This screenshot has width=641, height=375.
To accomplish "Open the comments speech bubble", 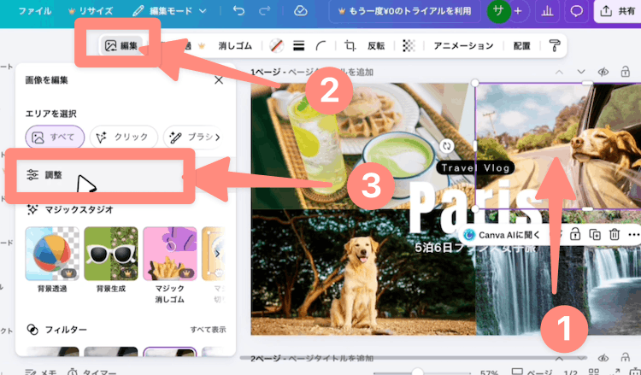I will pyautogui.click(x=576, y=11).
